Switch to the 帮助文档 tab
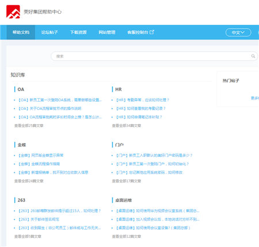 click(21, 32)
